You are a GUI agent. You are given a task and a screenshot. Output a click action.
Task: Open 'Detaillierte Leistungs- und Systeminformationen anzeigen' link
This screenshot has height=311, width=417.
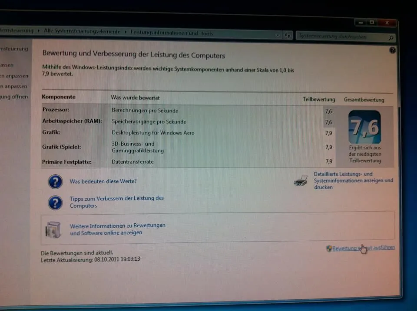(x=354, y=180)
